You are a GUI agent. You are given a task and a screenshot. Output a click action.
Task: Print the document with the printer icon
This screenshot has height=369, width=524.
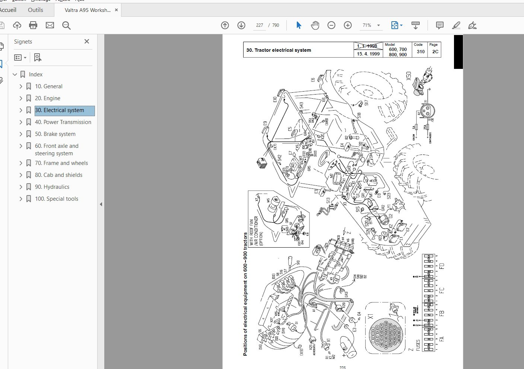tap(33, 25)
